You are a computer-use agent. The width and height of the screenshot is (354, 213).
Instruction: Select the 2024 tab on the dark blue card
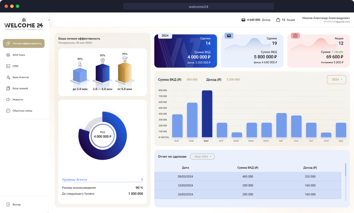(x=165, y=36)
